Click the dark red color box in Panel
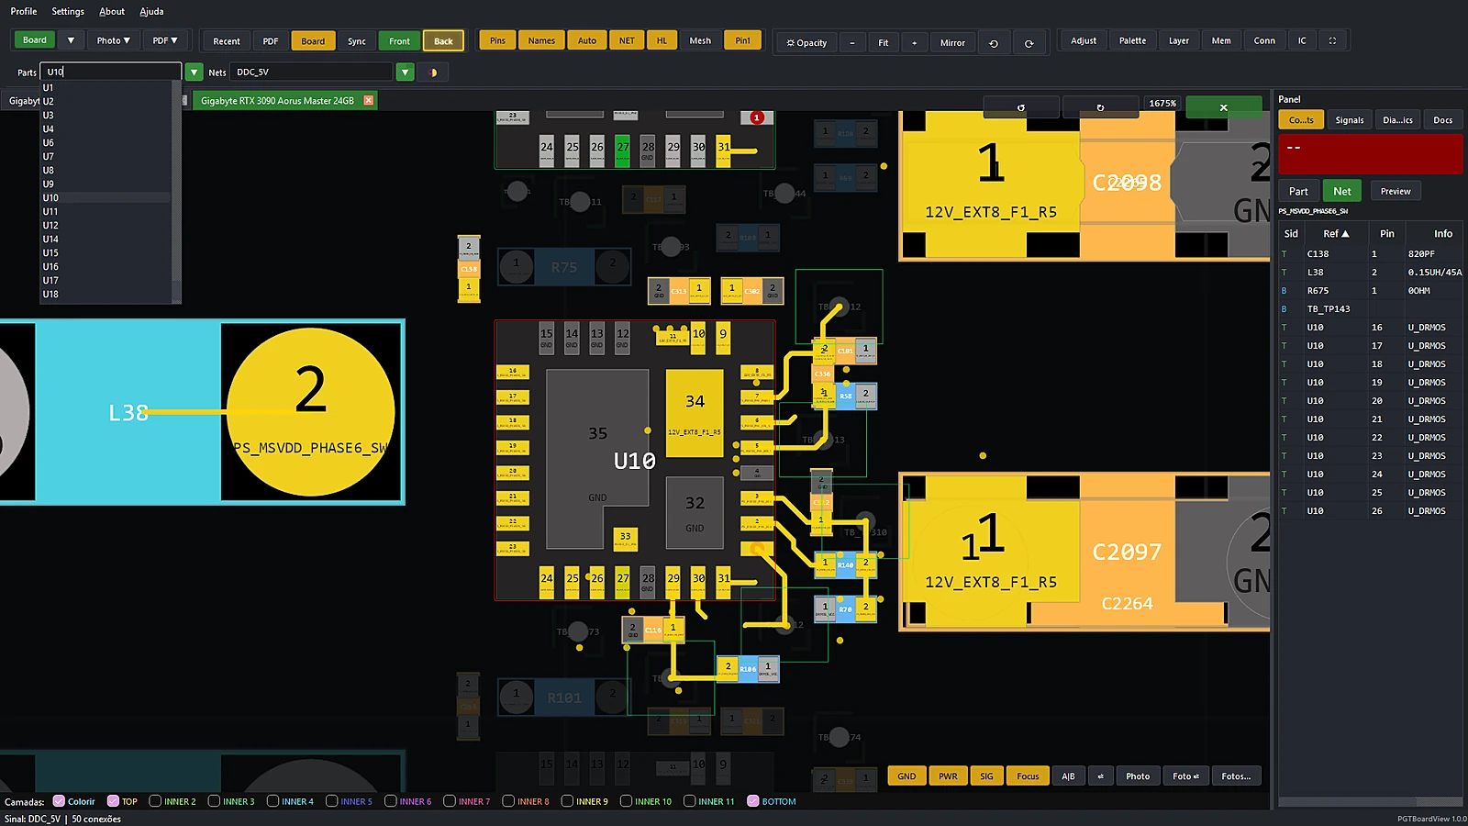The width and height of the screenshot is (1468, 826). coord(1371,154)
